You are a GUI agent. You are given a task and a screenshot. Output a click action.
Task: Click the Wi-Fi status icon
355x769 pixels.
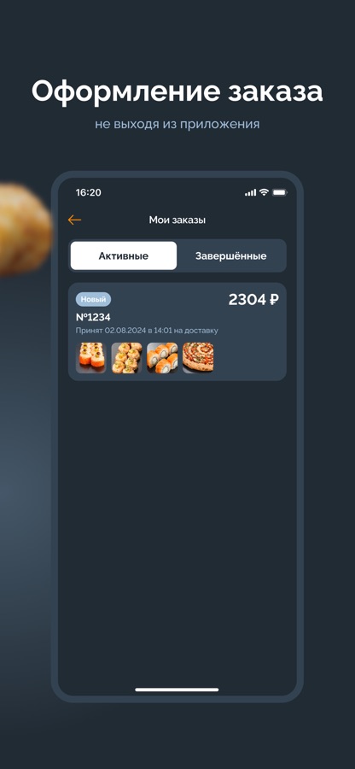[x=264, y=192]
